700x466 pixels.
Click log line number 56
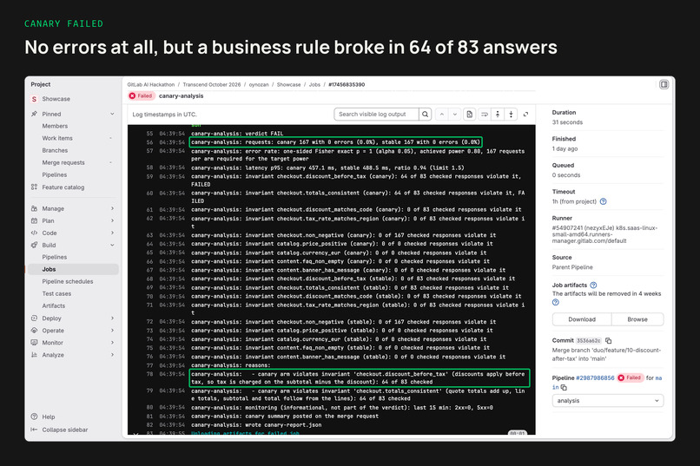click(149, 142)
